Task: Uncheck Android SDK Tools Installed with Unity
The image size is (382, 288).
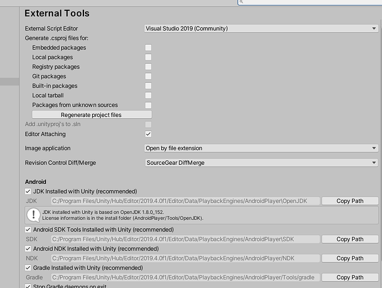Action: coord(28,230)
